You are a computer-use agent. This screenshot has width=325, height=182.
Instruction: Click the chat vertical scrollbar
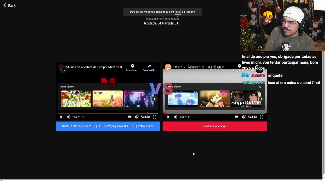click(323, 112)
